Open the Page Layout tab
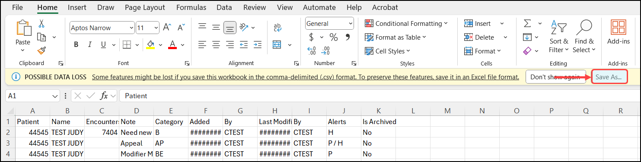The height and width of the screenshot is (162, 641). click(145, 7)
